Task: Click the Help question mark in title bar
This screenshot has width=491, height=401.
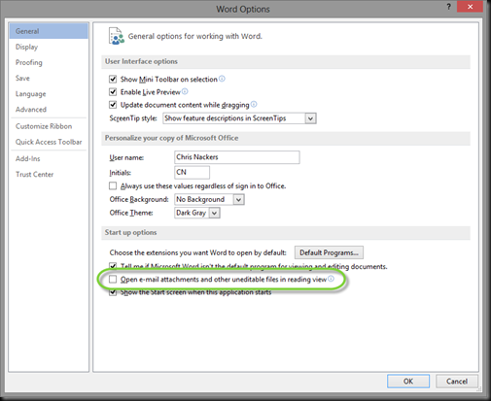Action: (x=448, y=7)
